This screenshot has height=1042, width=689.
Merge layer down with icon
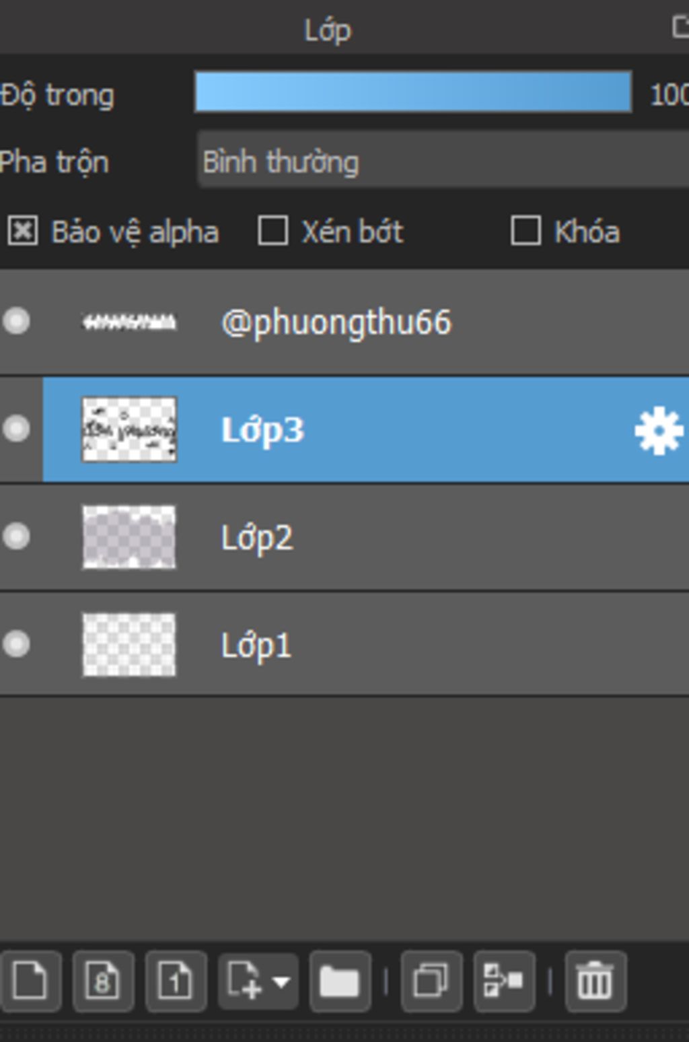coord(504,981)
